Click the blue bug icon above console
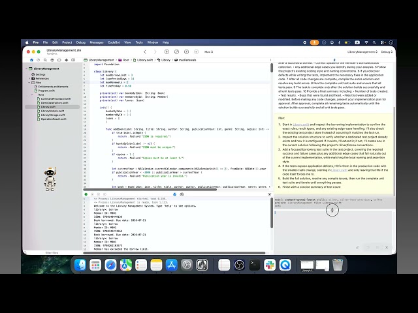 point(174,194)
